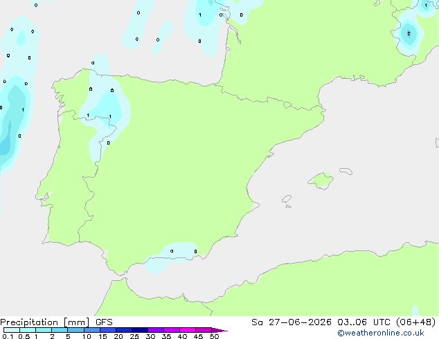The height and width of the screenshot is (339, 439).
Task: Select the 2–5 mm legend color box
Action: 60,330
